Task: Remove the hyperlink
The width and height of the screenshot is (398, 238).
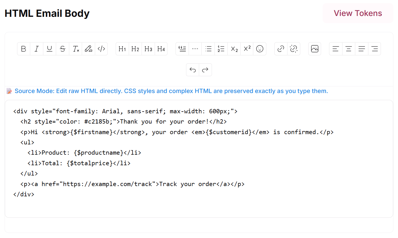Action: tap(294, 49)
